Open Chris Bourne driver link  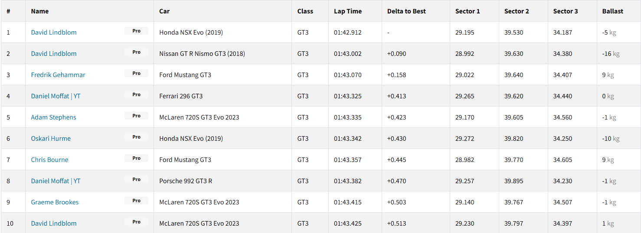coord(49,160)
